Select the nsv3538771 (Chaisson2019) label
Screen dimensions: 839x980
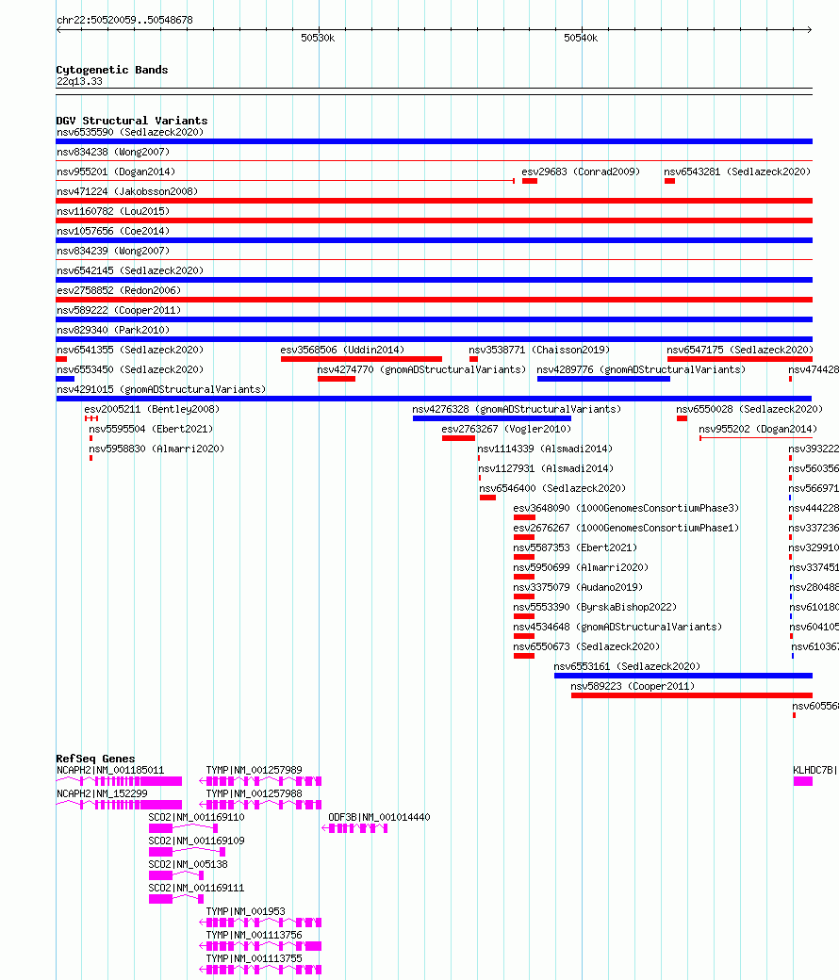pos(539,350)
